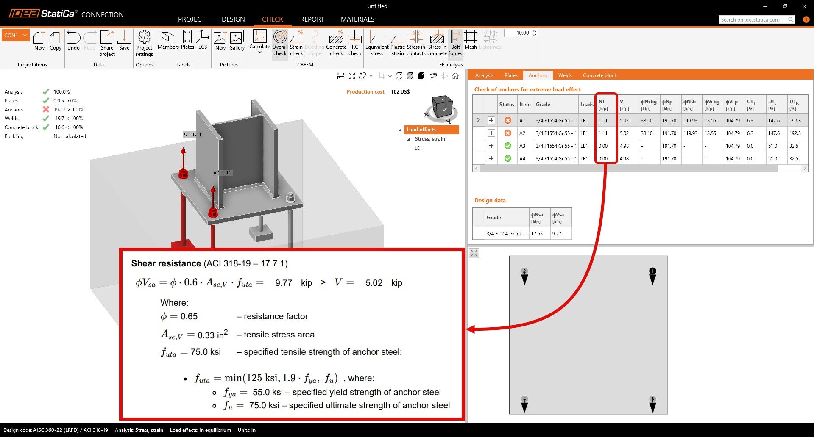
Task: Open the Welds results tab
Action: coord(565,75)
